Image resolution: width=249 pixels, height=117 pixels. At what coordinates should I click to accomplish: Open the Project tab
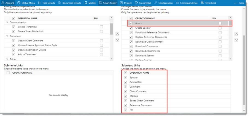tap(126, 3)
